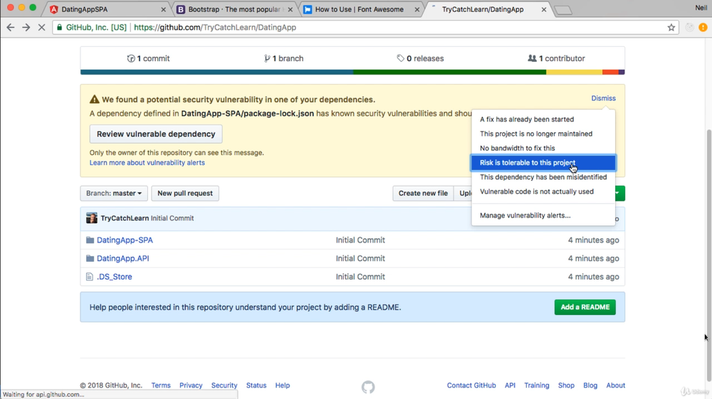Select 'No bandwidth to fix this'

tap(543, 148)
